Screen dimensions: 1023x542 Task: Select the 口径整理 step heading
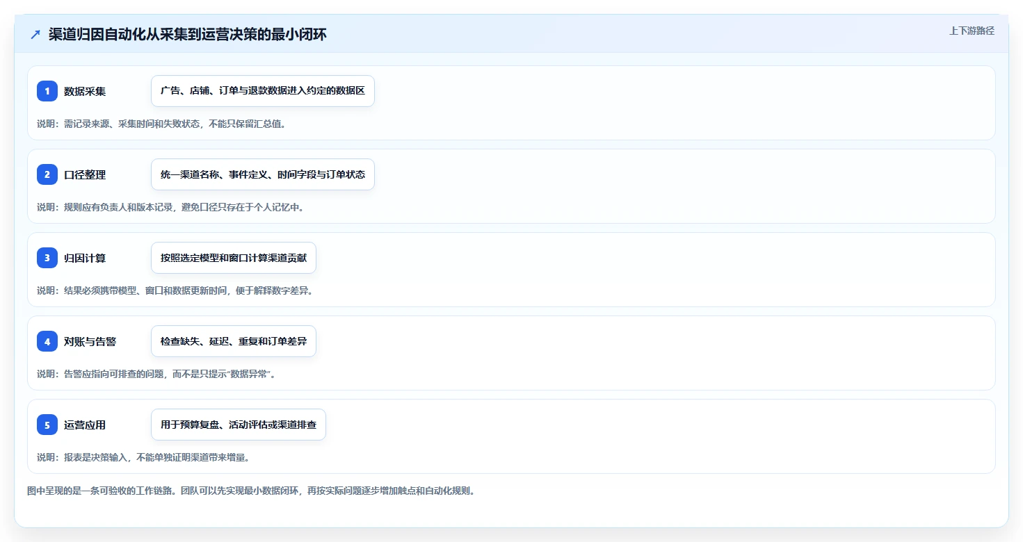click(85, 174)
